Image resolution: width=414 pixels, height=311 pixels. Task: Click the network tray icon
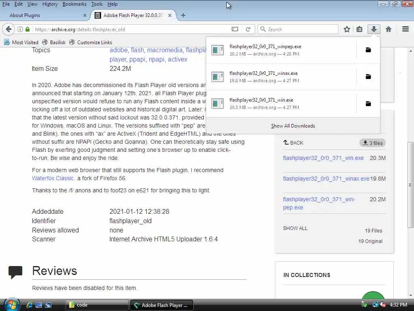coord(375,305)
